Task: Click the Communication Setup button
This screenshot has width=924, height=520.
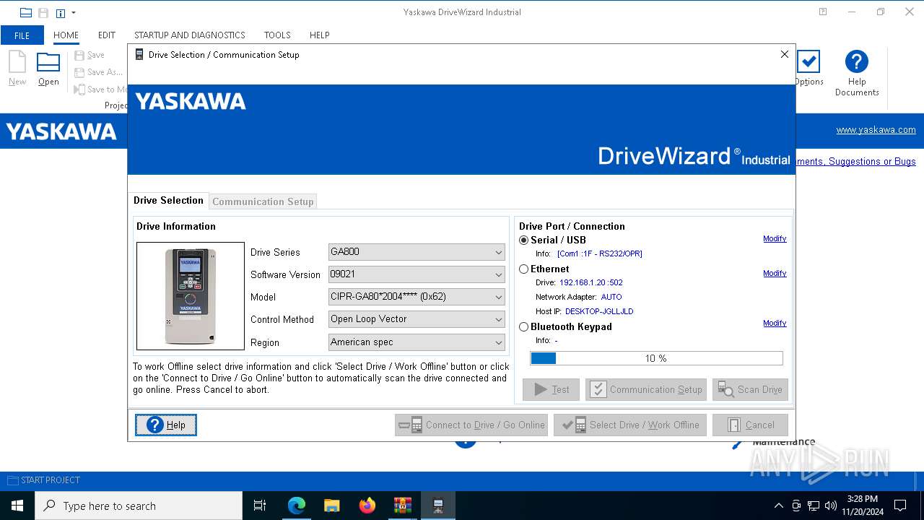Action: pos(645,389)
